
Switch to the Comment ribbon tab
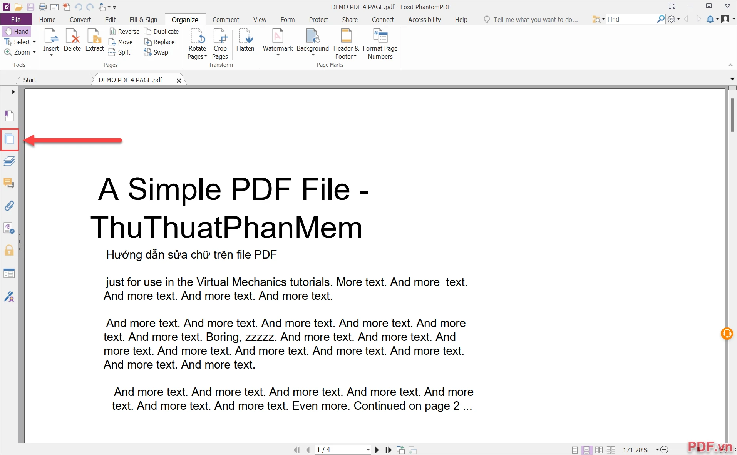coord(226,20)
